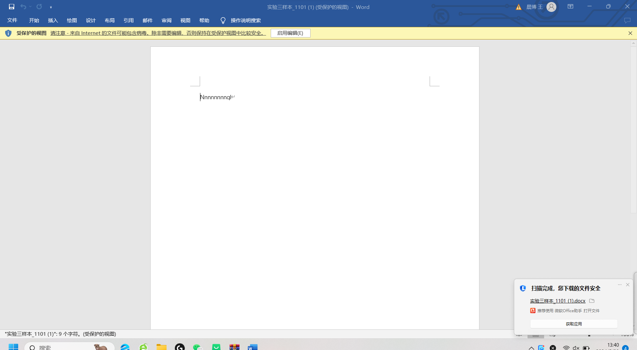Open the green 360 browser taskbar icon

pyautogui.click(x=143, y=347)
